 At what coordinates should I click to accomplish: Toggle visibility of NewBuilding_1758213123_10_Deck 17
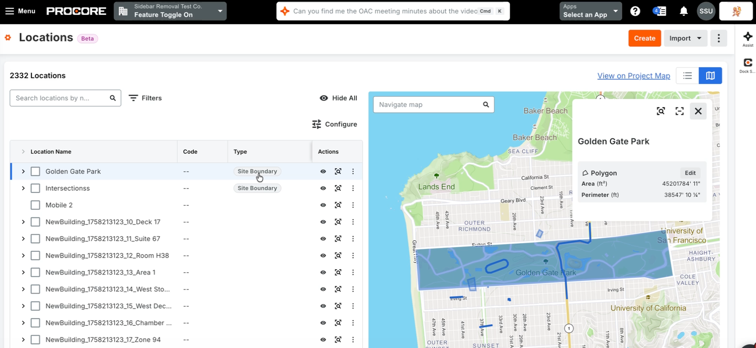click(323, 222)
